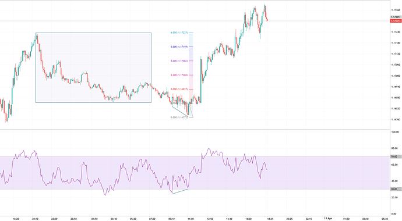Image resolution: width=402 pixels, height=221 pixels.
Task: Click the 1.16820 price axis label
Action: click(396, 108)
